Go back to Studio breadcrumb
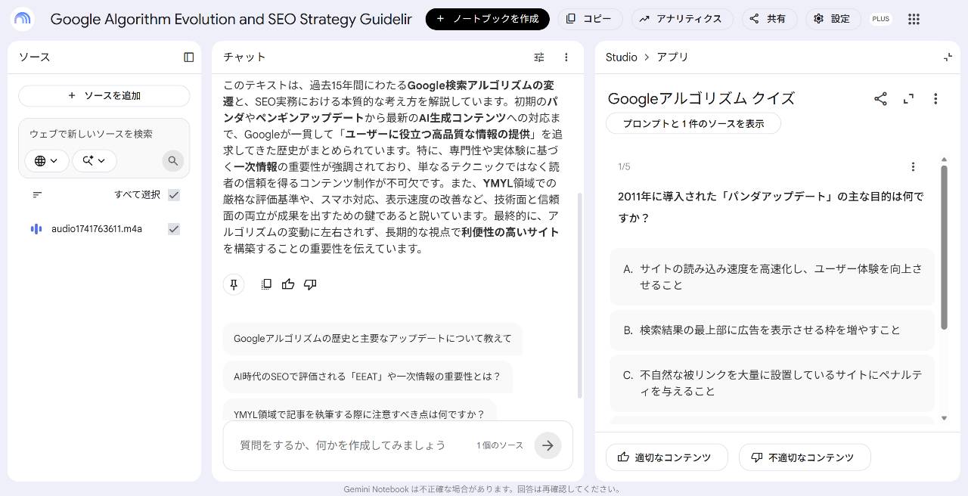The width and height of the screenshot is (968, 496). coord(622,57)
